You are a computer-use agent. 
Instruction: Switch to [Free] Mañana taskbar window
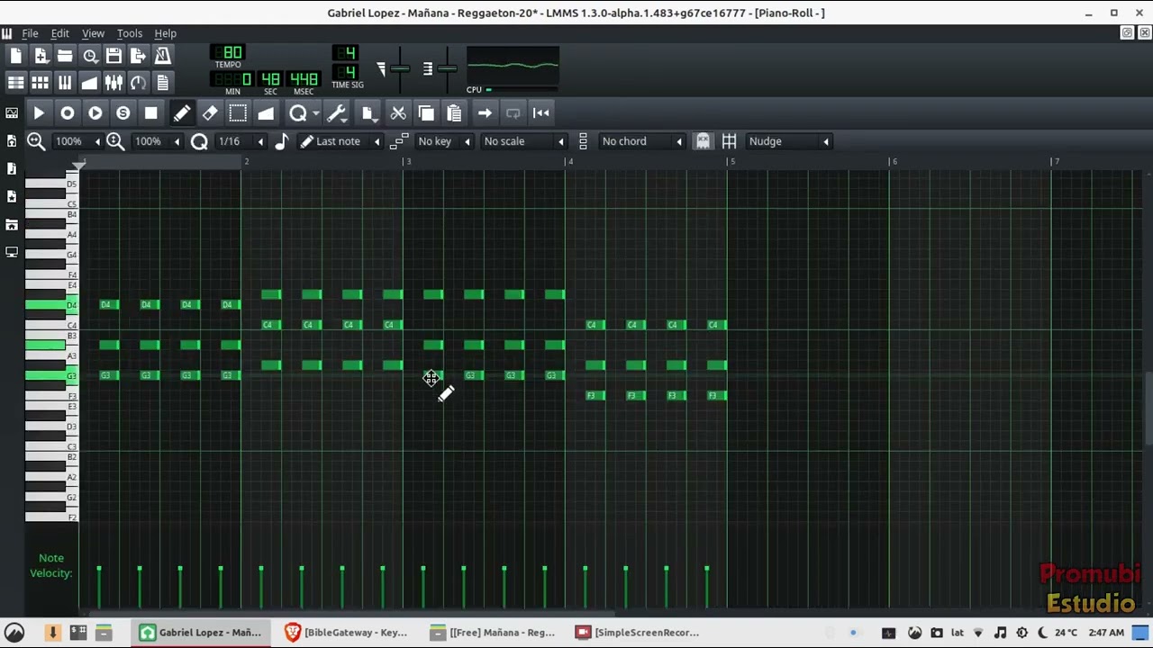(x=493, y=633)
